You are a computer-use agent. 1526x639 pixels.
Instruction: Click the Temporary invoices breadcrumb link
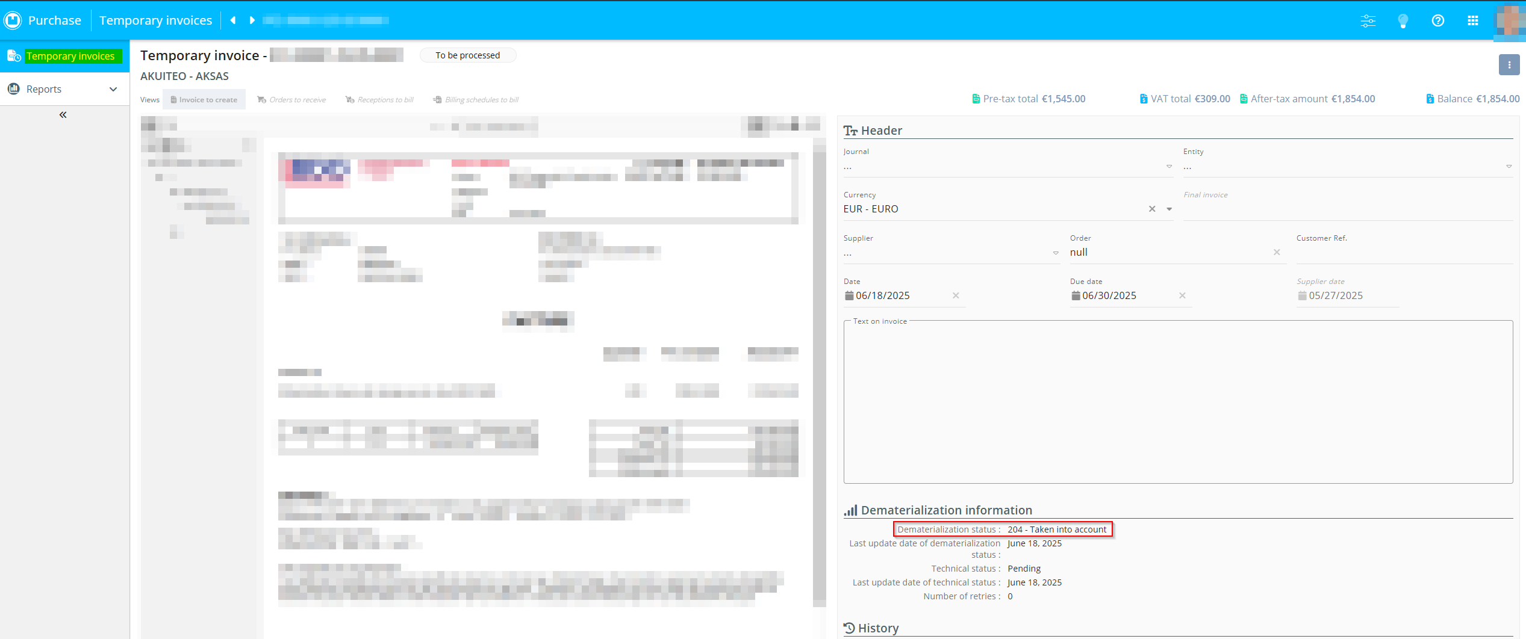coord(155,20)
